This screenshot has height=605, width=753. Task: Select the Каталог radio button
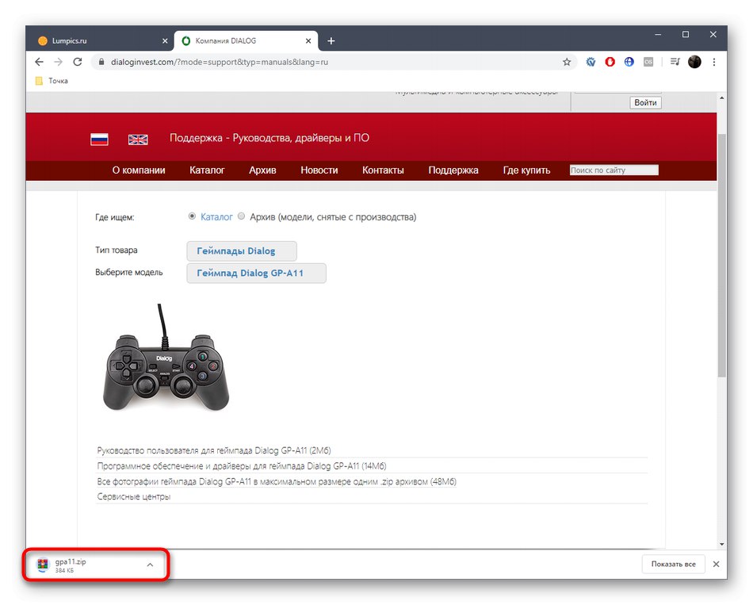(x=192, y=216)
